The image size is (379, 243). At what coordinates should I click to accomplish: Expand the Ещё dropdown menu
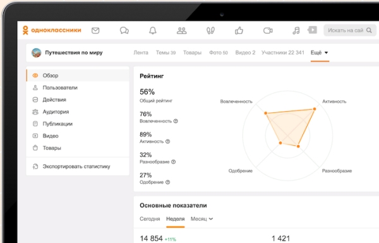pos(320,52)
